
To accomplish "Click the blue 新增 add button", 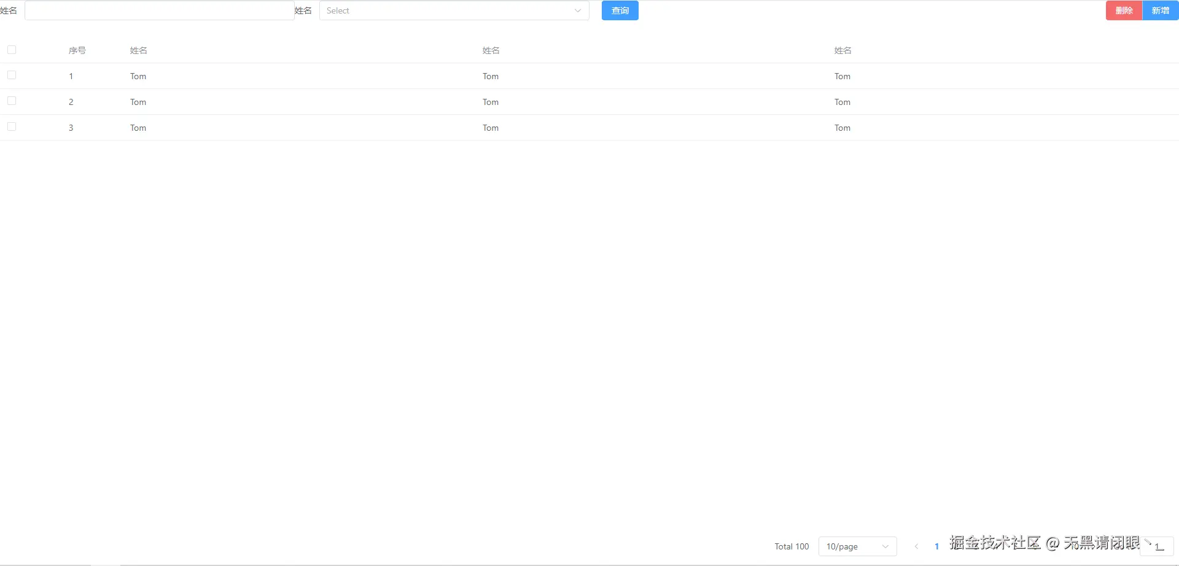I will click(x=1160, y=10).
